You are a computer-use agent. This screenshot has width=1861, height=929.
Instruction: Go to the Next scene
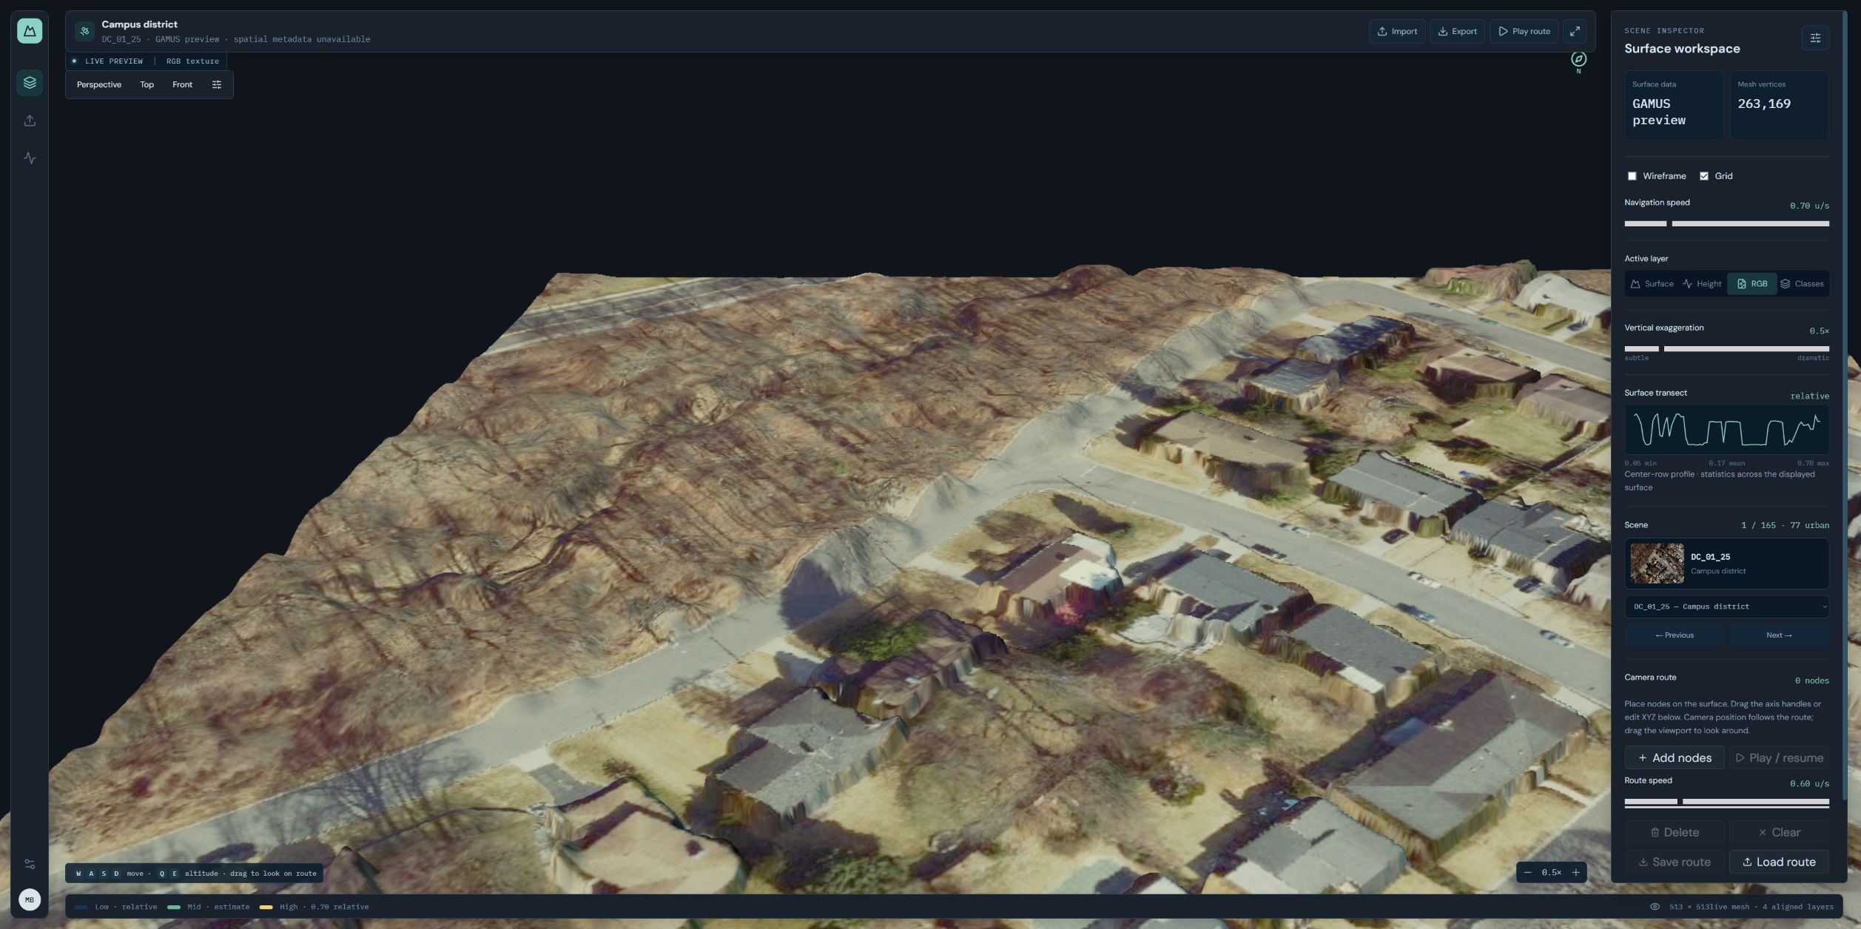point(1779,635)
